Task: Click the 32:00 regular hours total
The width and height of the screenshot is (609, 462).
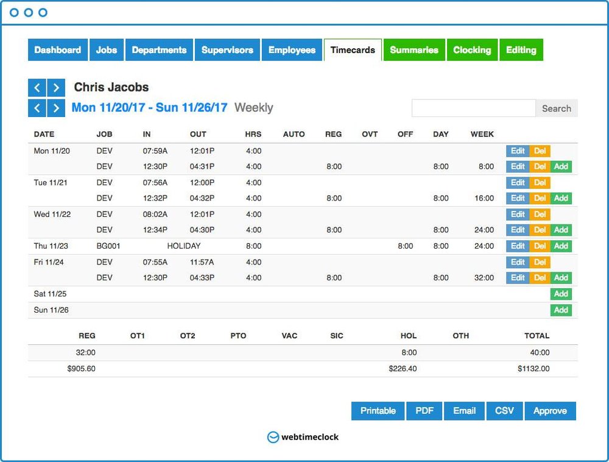Action: [x=85, y=353]
